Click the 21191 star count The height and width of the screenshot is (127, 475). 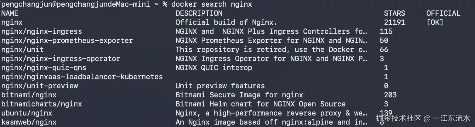(x=394, y=22)
